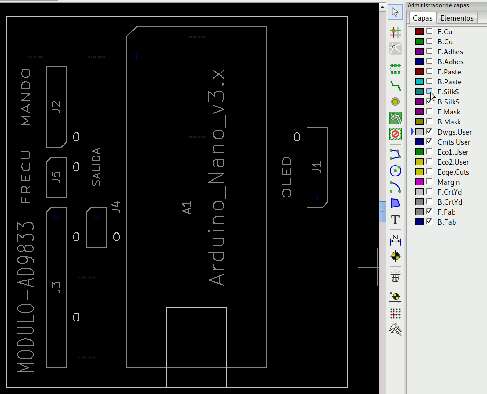Click the Arduino_Nano_v3.x text on the board
The width and height of the screenshot is (487, 394).
[x=216, y=177]
